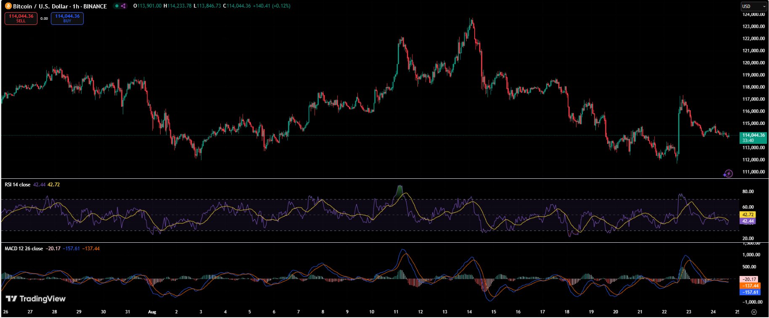The height and width of the screenshot is (318, 769).
Task: Click the purple lightning bolt icon
Action: click(x=728, y=174)
